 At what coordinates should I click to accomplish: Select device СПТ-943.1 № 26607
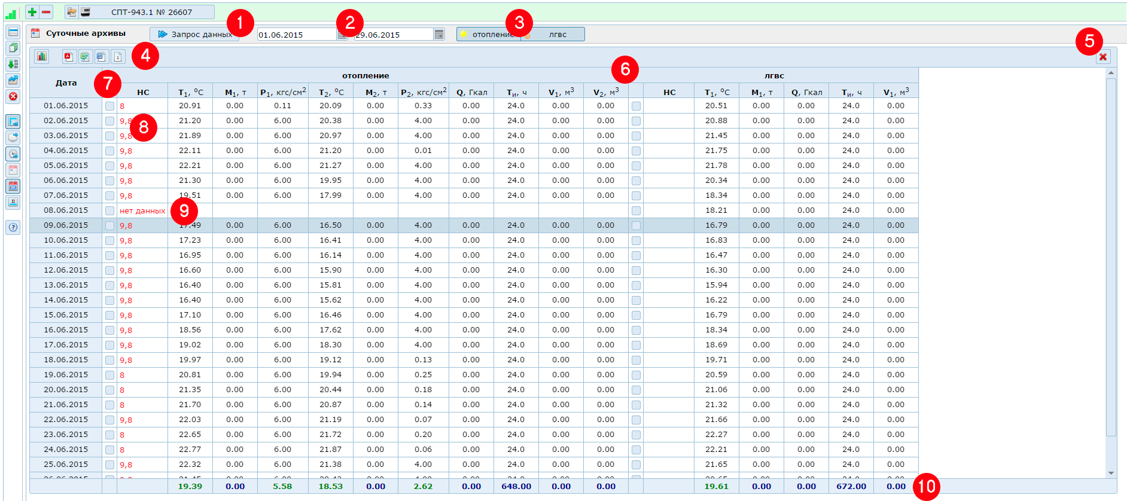pos(151,12)
